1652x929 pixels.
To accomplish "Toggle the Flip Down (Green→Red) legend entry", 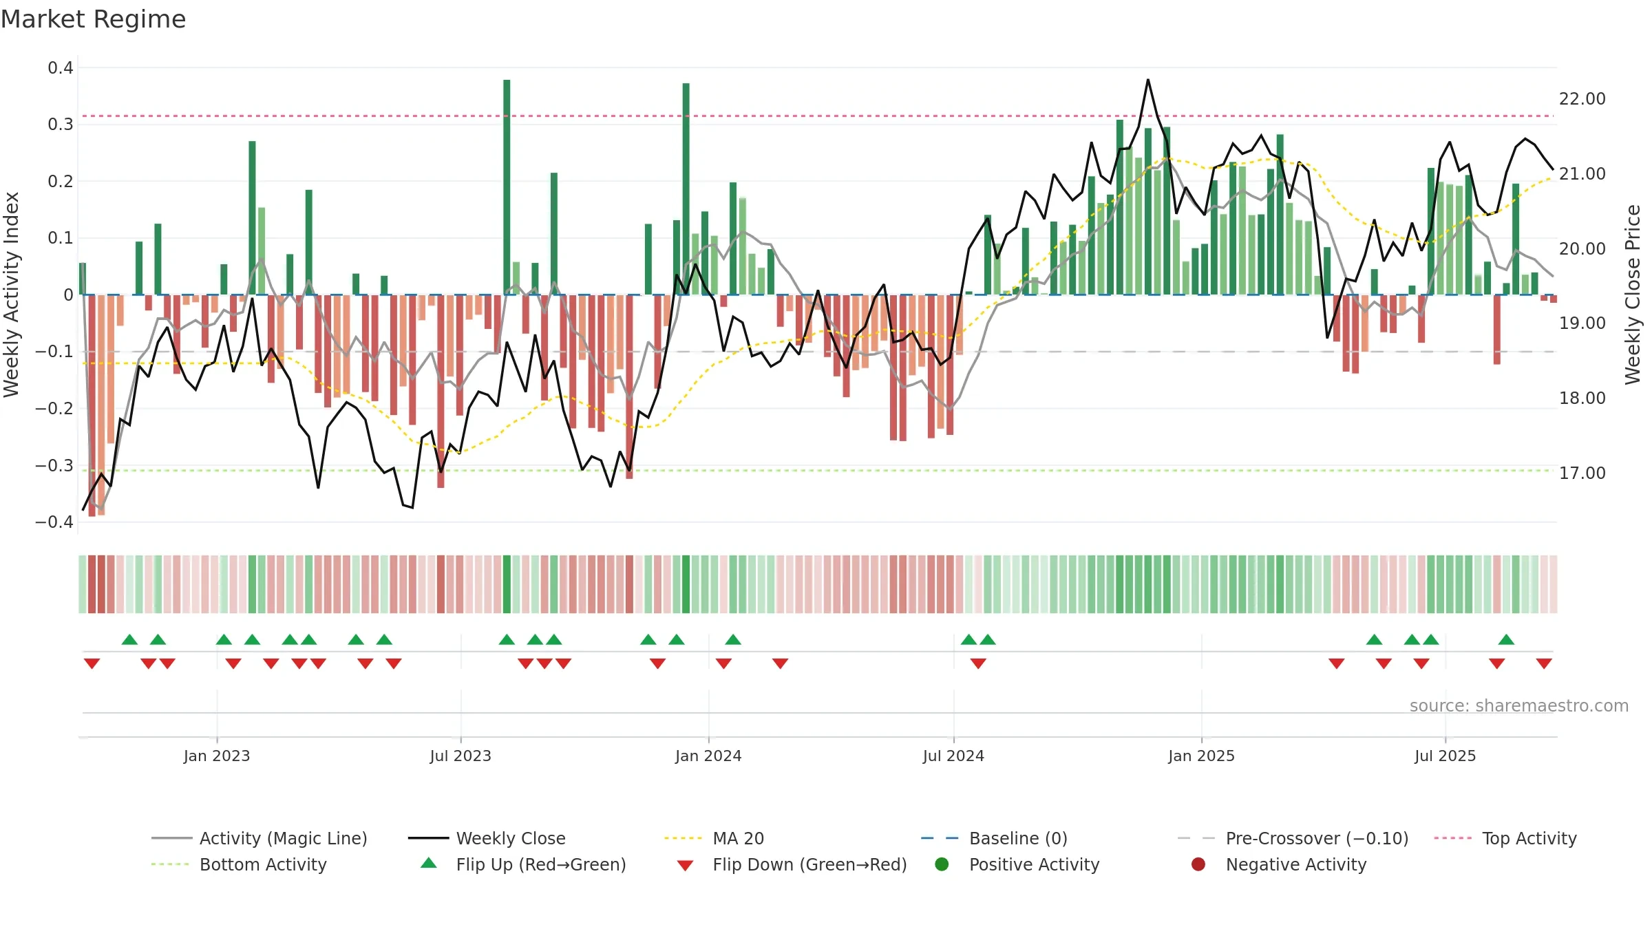I will click(791, 864).
